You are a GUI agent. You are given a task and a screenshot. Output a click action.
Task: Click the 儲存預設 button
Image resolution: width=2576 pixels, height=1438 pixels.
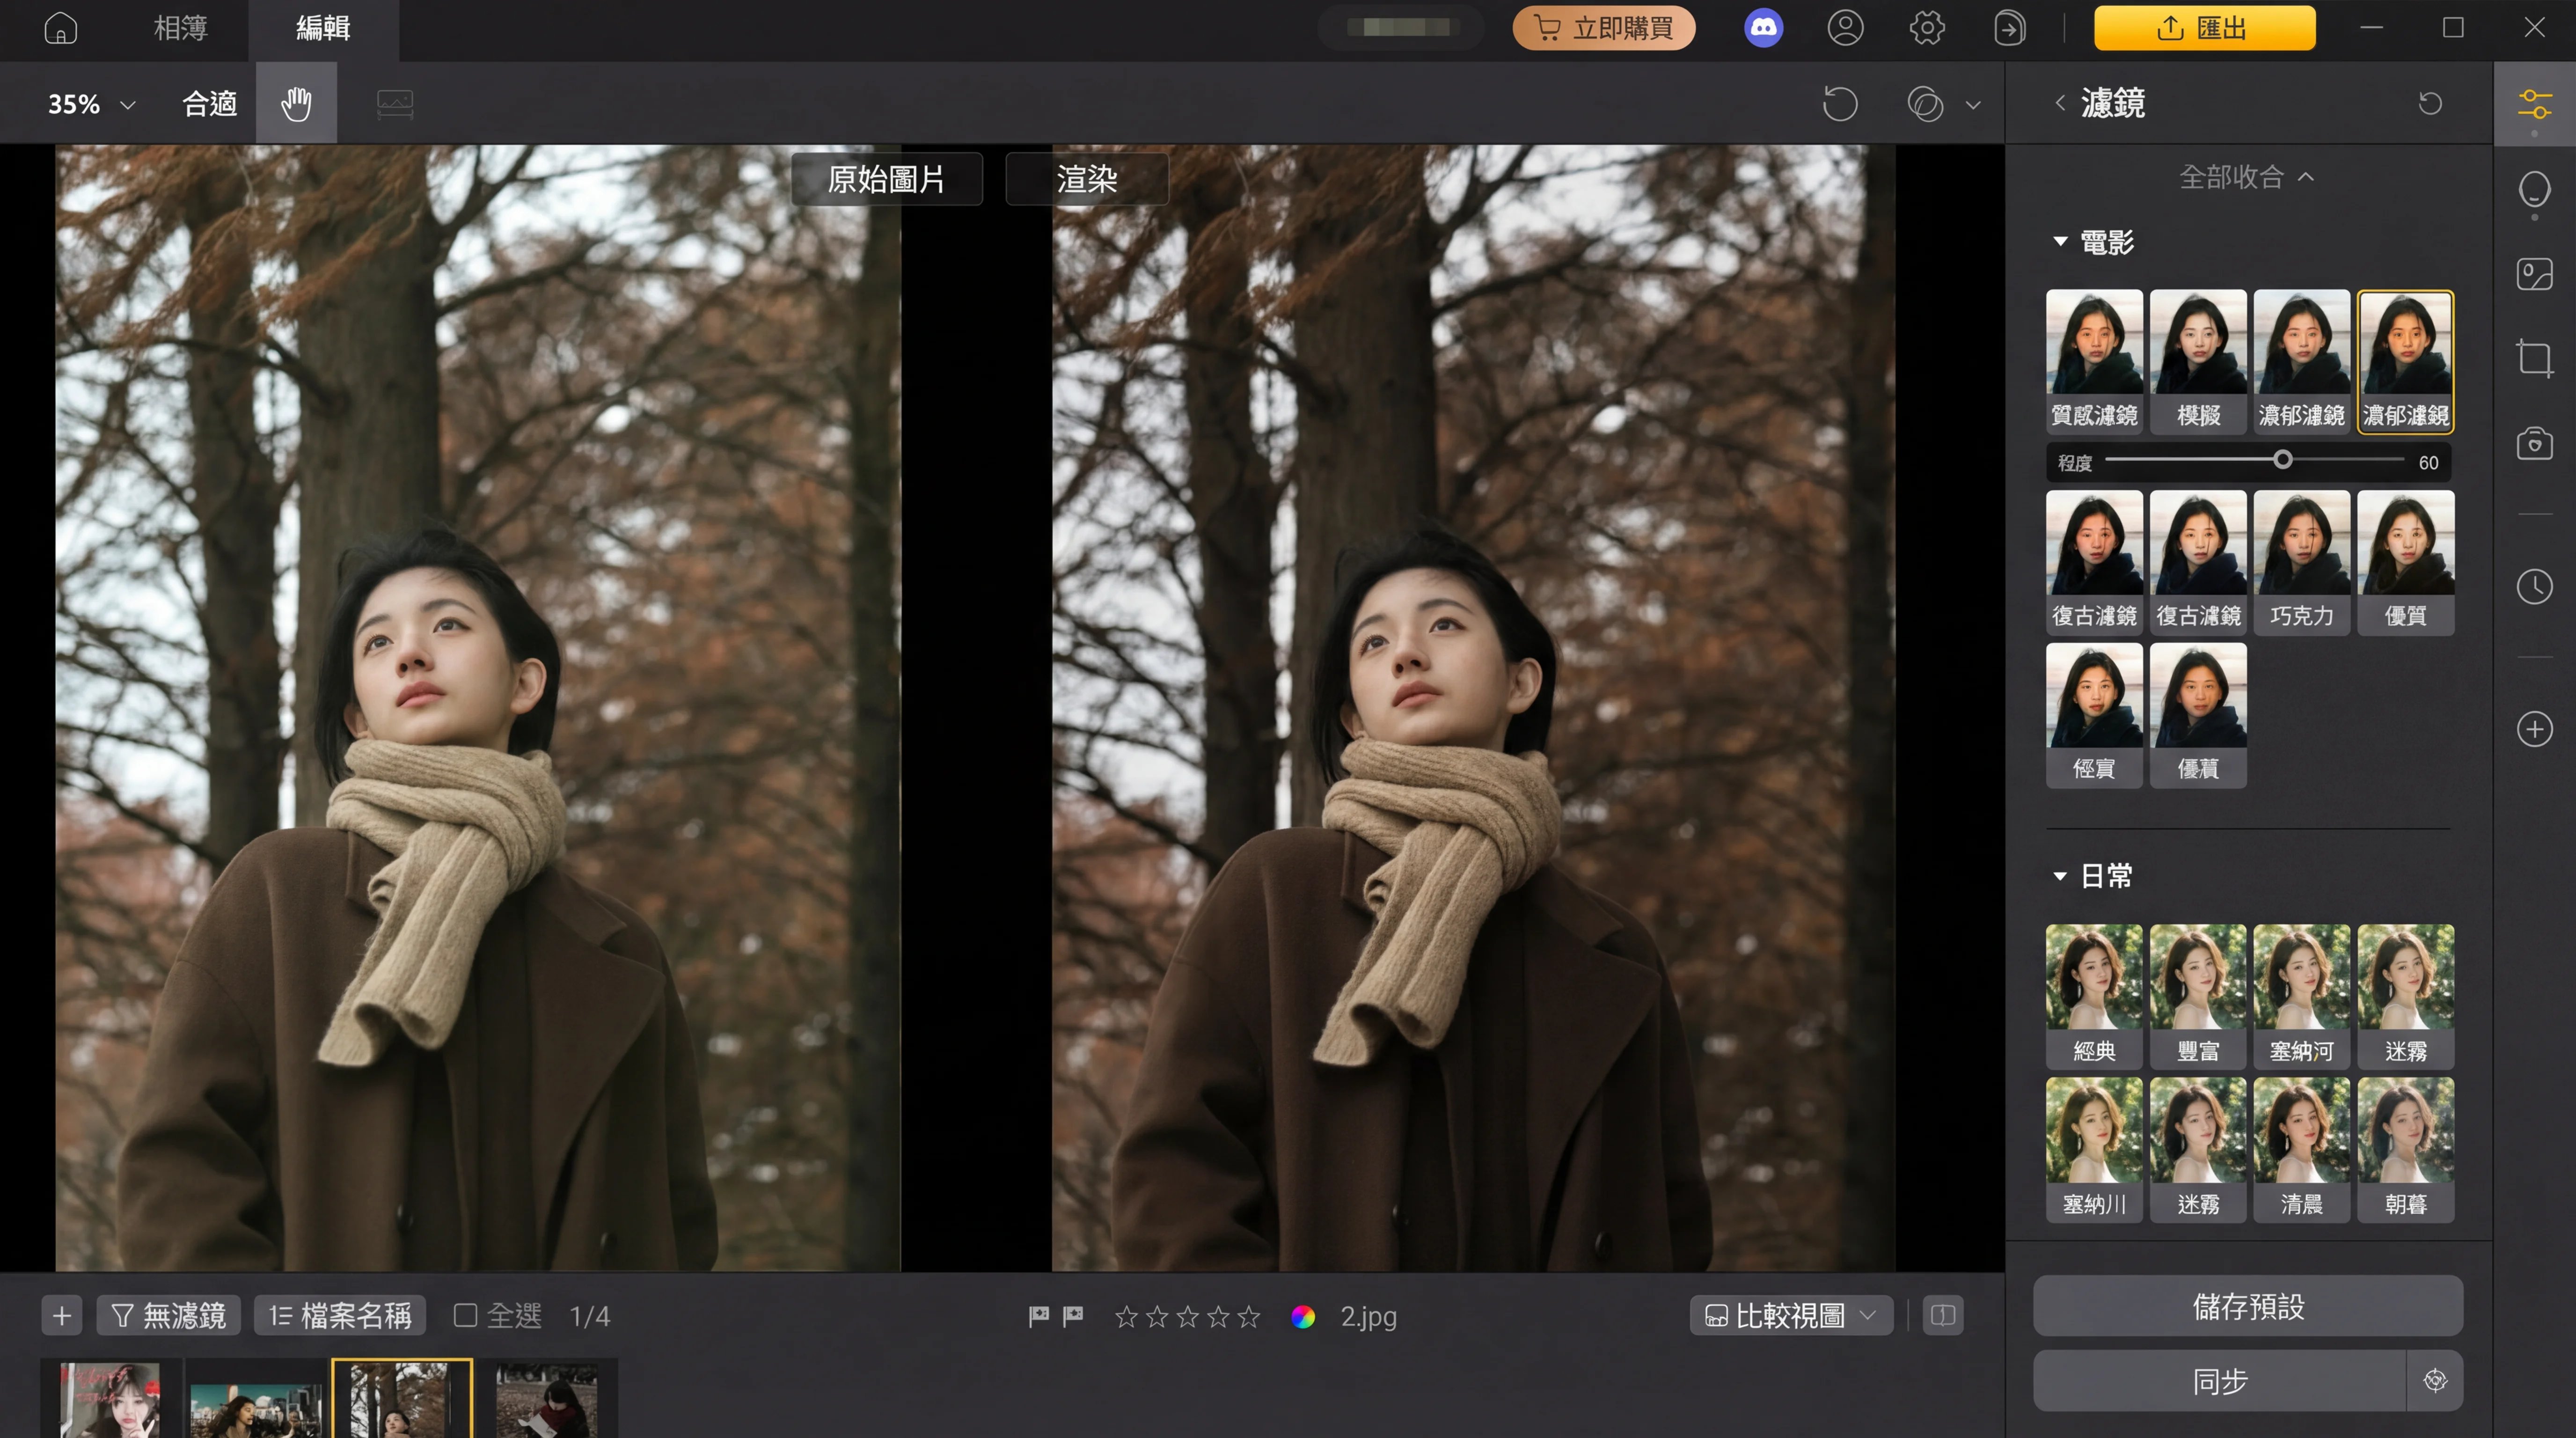point(2247,1306)
